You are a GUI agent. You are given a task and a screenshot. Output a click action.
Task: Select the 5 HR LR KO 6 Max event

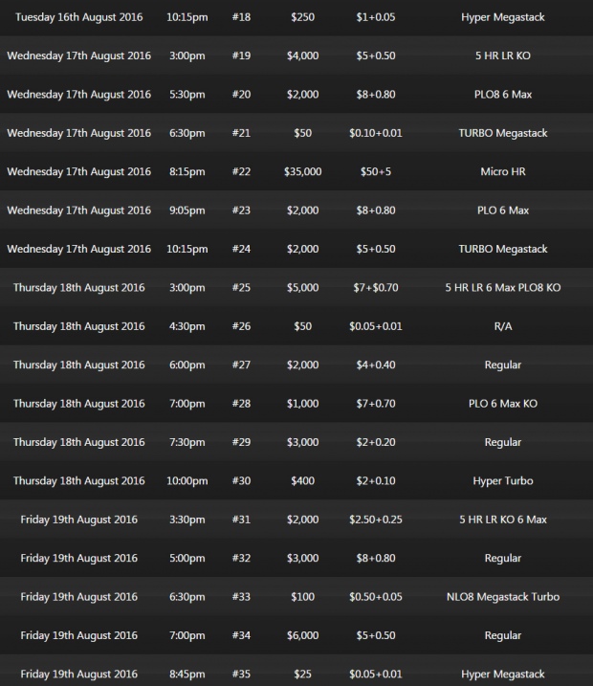(502, 520)
